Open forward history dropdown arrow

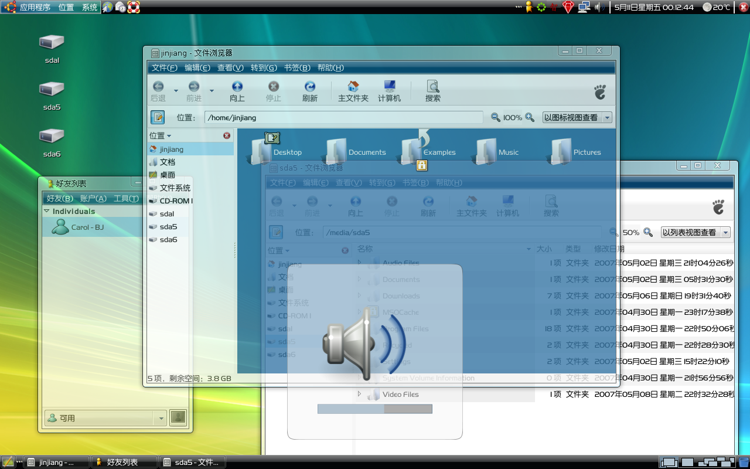212,90
